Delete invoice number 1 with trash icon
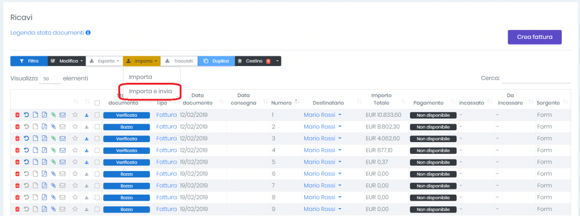 tap(17, 115)
